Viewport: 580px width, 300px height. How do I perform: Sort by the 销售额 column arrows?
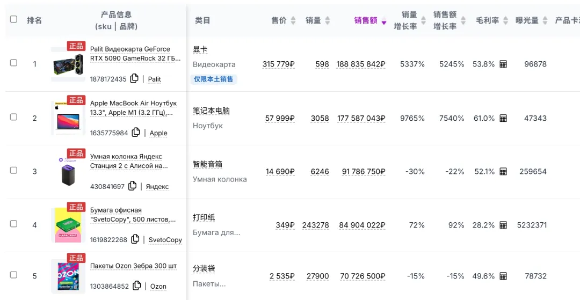tap(384, 20)
